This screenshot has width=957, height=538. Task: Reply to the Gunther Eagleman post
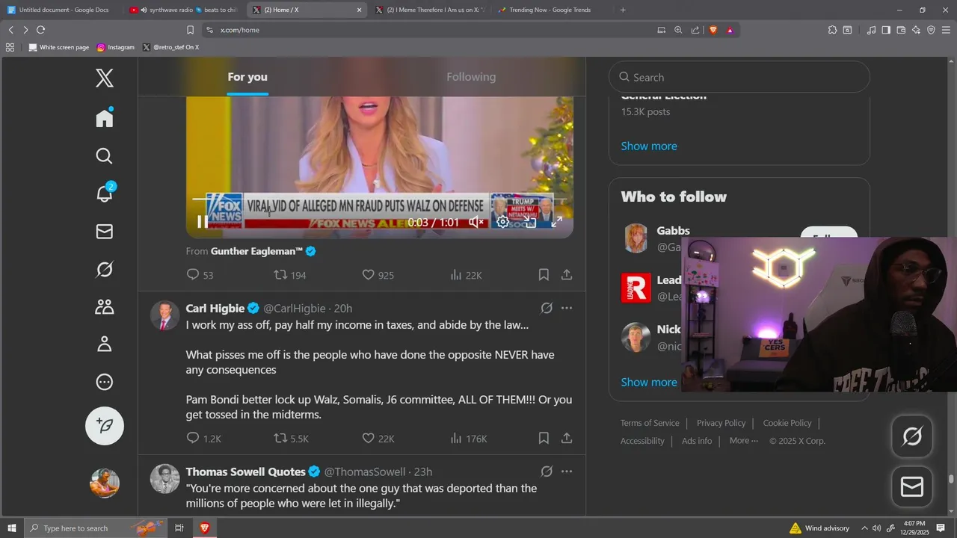pos(200,275)
